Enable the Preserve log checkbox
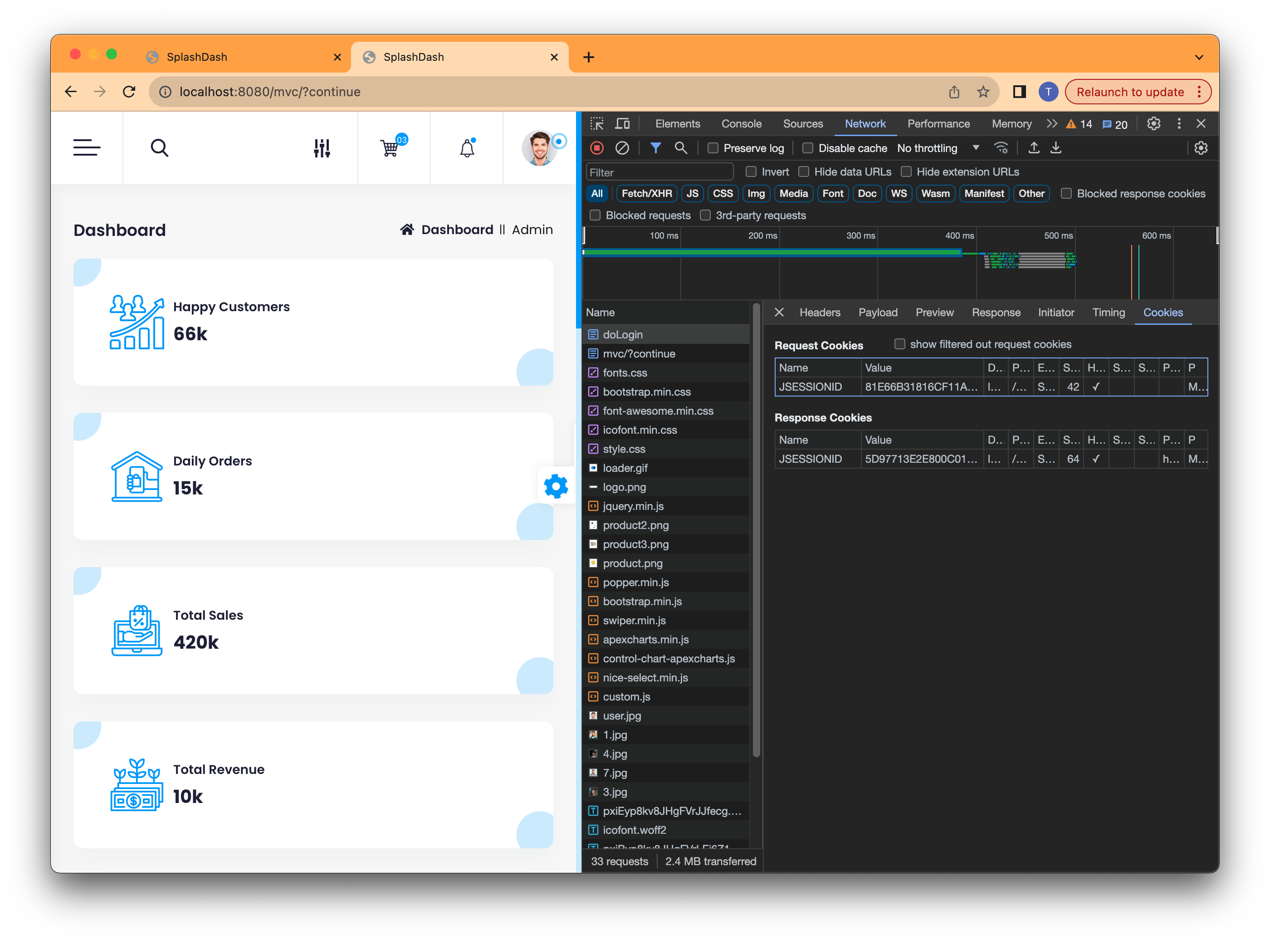Image resolution: width=1270 pixels, height=940 pixels. point(713,148)
